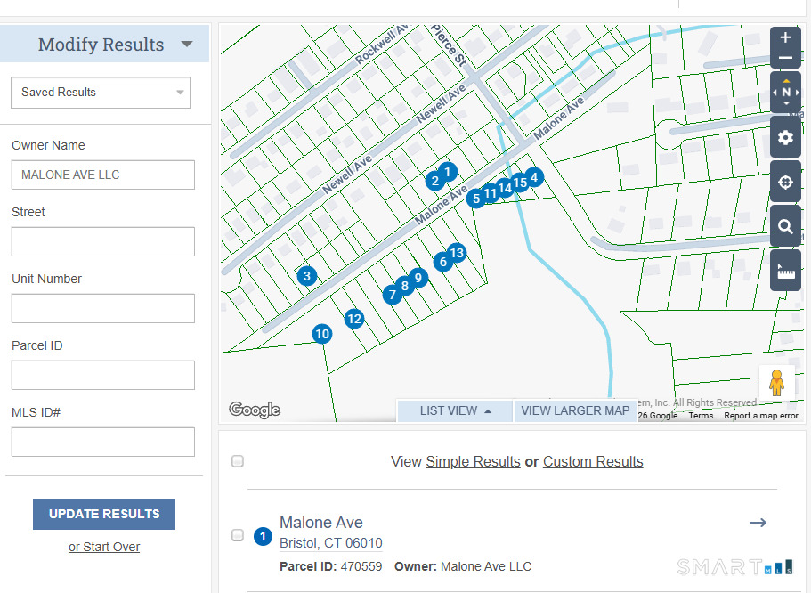This screenshot has width=811, height=593.
Task: Select the ruler measure tool
Action: tap(785, 271)
